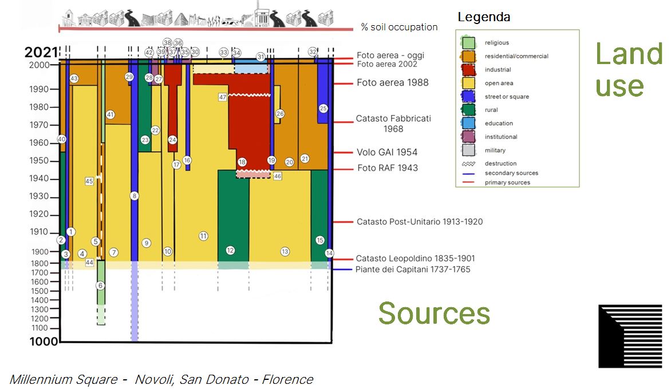The height and width of the screenshot is (389, 671).
Task: Click circled marker 9
Action: [147, 243]
